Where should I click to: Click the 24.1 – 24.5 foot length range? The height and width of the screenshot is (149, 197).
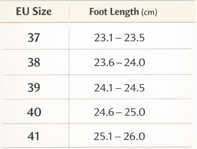119,88
